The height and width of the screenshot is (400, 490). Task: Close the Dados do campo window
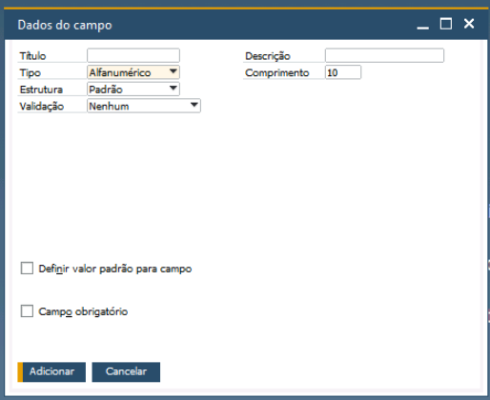point(469,24)
